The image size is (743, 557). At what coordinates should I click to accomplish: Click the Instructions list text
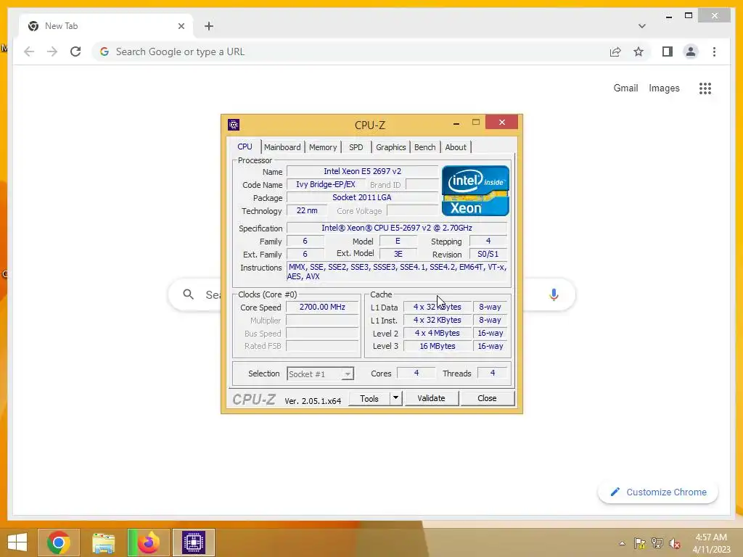(397, 272)
